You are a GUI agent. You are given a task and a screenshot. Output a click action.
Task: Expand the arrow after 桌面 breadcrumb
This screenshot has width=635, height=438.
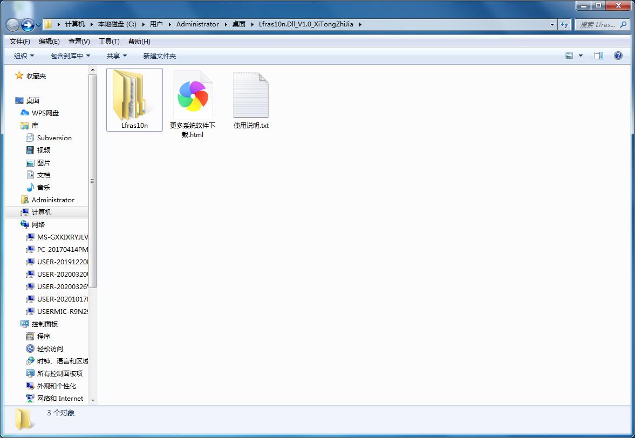252,24
